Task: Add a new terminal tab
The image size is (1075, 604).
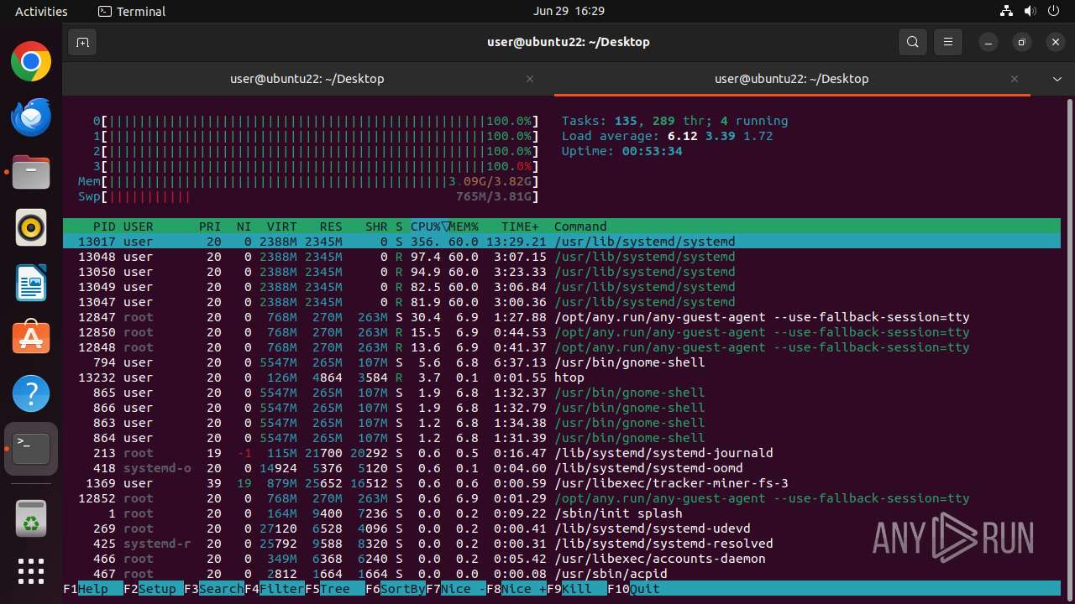Action: (x=82, y=42)
